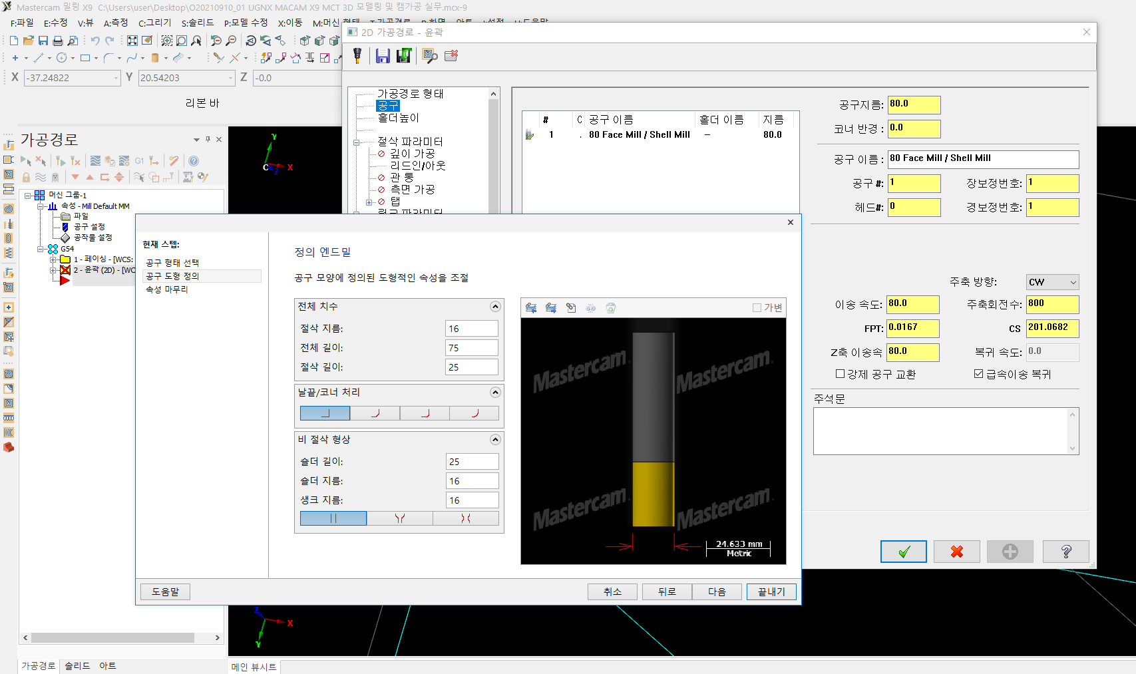Image resolution: width=1136 pixels, height=674 pixels.
Task: Click the undo arrow icon
Action: (95, 41)
